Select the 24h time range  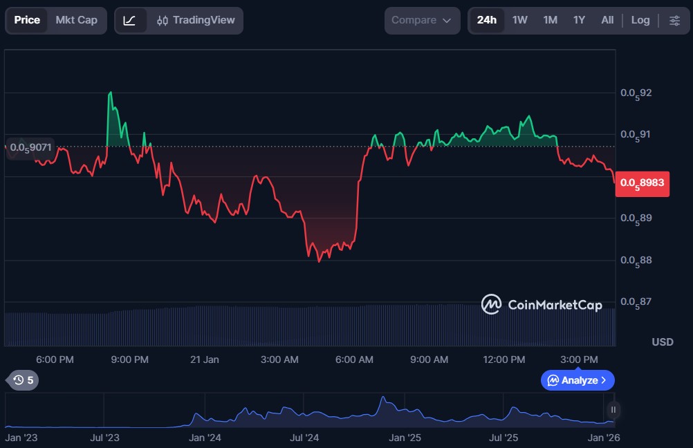click(486, 21)
